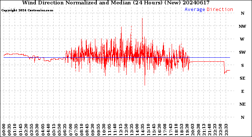Viewport: 252px width, 137px height.
Task: Select the 'SW' axis label
Action: [x=243, y=52]
